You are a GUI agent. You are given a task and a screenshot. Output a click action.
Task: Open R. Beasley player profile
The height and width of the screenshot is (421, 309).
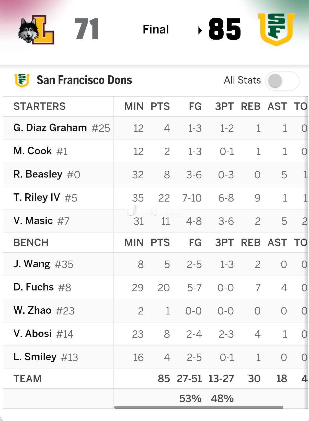(x=38, y=174)
